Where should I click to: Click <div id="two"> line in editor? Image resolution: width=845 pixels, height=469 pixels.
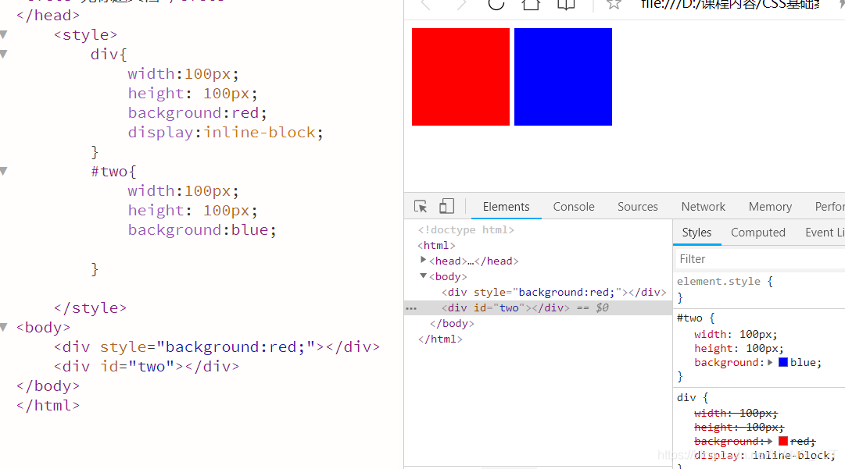[x=146, y=367]
